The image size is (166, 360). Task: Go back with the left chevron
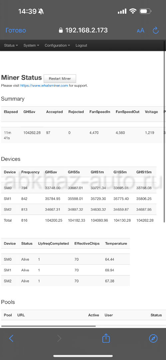[x=11, y=338]
